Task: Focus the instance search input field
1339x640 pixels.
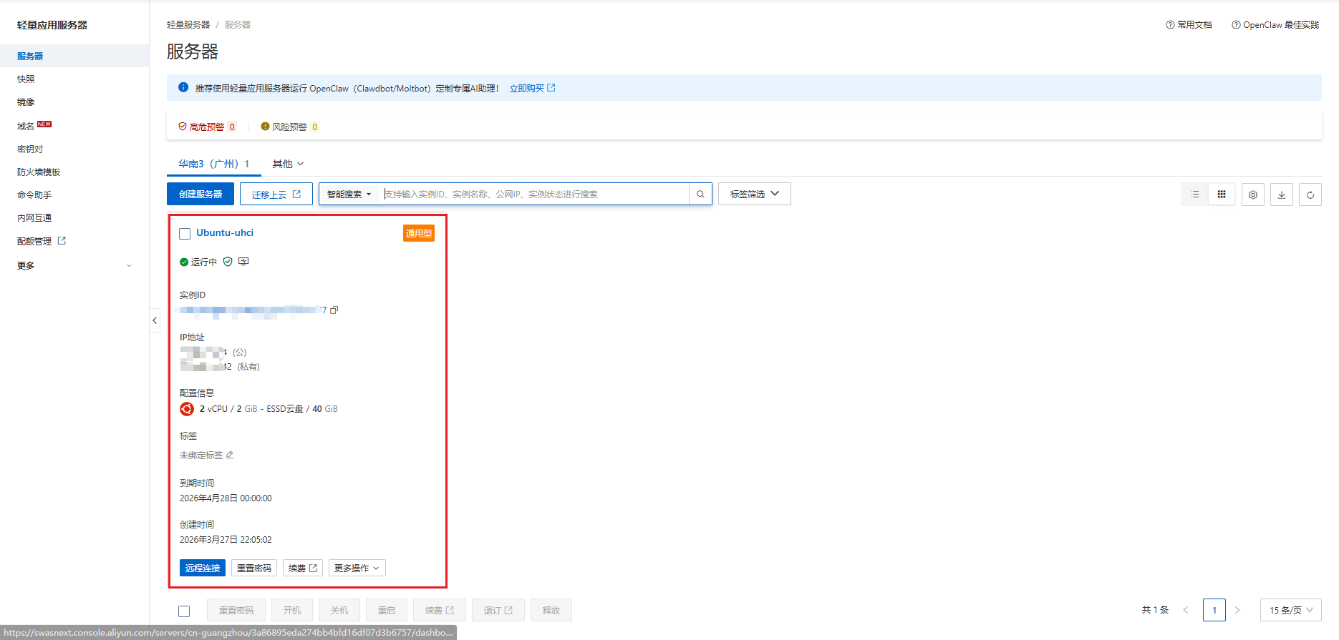Action: tap(533, 194)
